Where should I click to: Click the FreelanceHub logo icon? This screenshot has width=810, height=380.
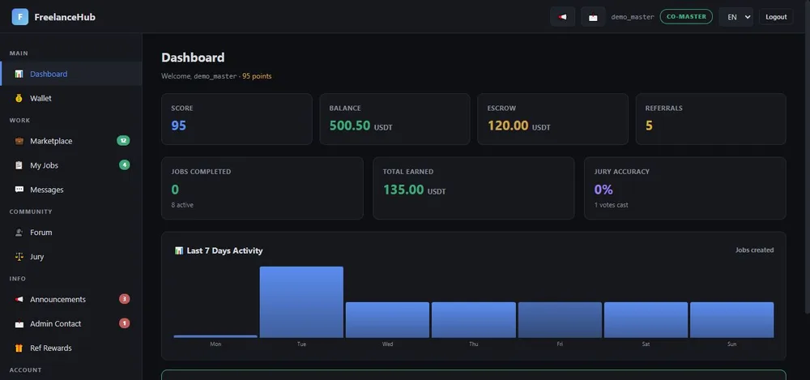pos(20,16)
